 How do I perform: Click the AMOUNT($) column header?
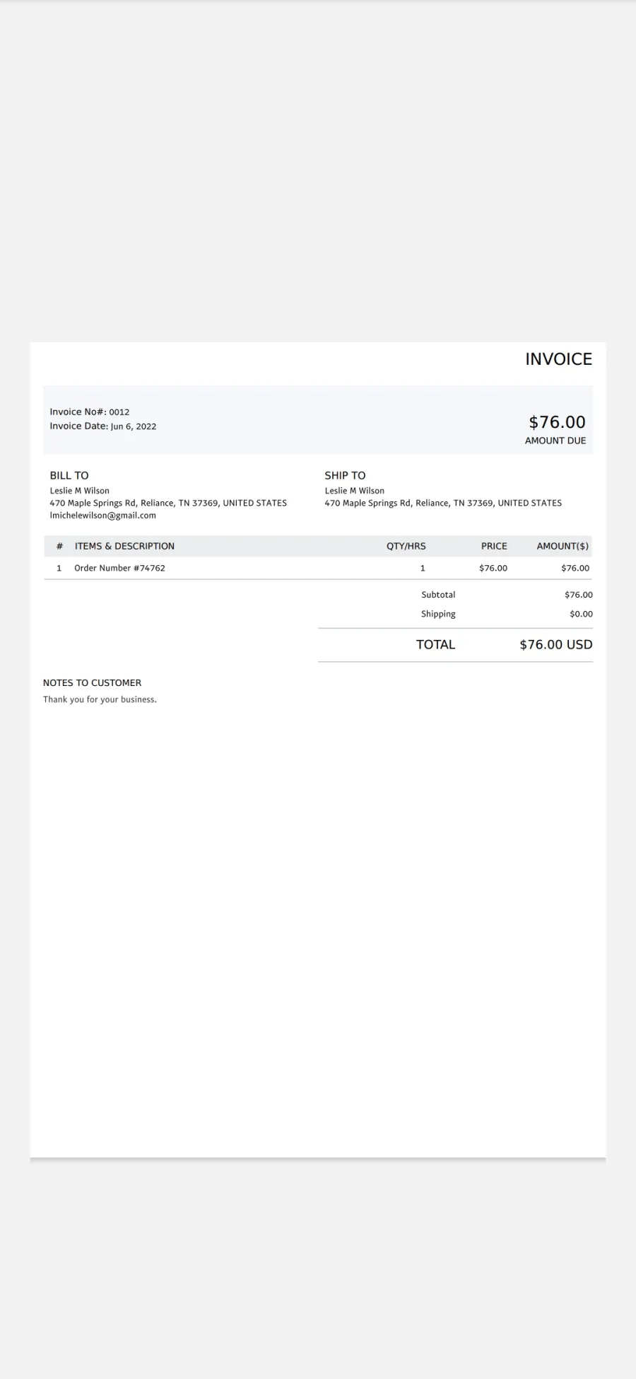563,546
